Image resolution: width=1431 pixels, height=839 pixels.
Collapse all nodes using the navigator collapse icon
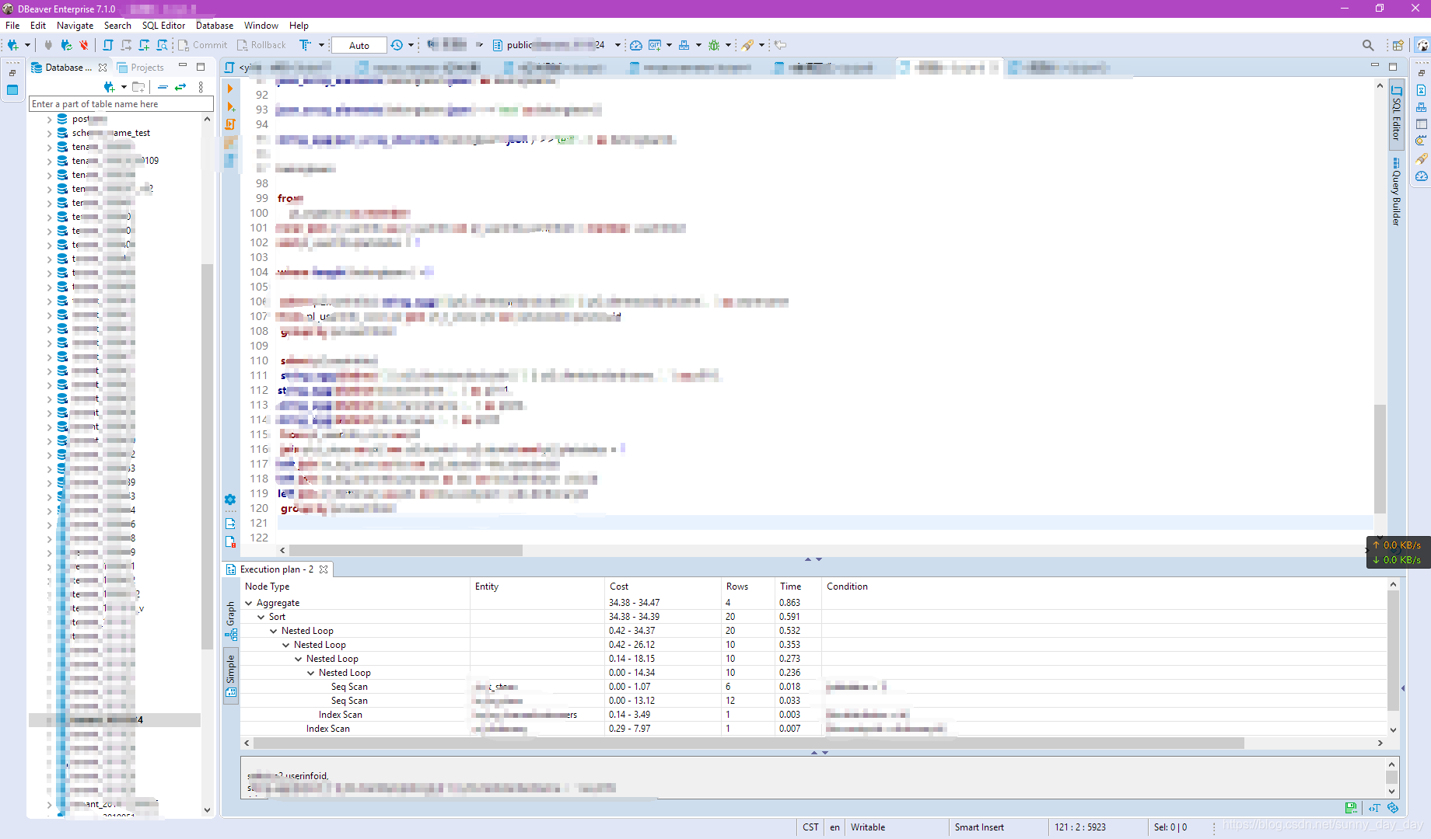(x=163, y=87)
